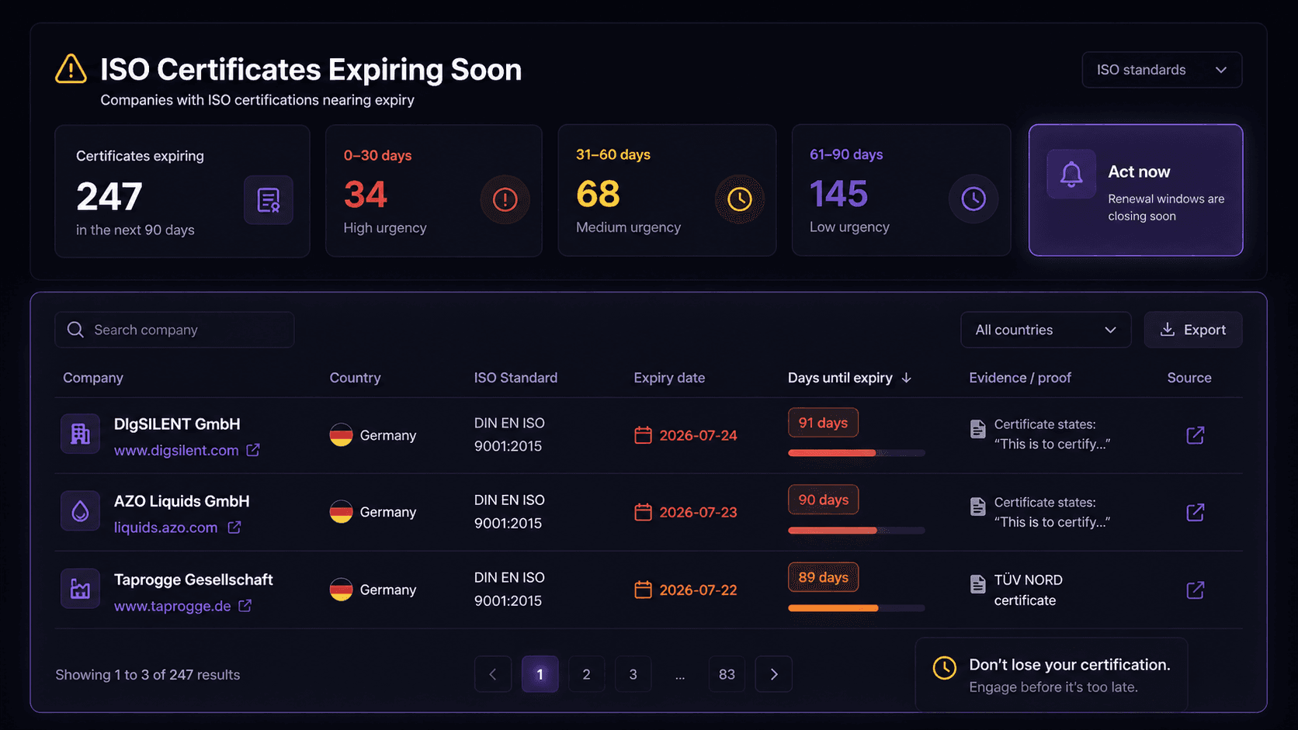Viewport: 1298px width, 730px height.
Task: Sort by Days until expiry column
Action: click(849, 378)
